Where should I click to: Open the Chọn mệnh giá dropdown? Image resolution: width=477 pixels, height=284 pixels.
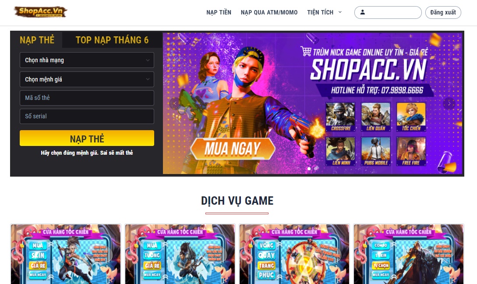[x=87, y=79]
